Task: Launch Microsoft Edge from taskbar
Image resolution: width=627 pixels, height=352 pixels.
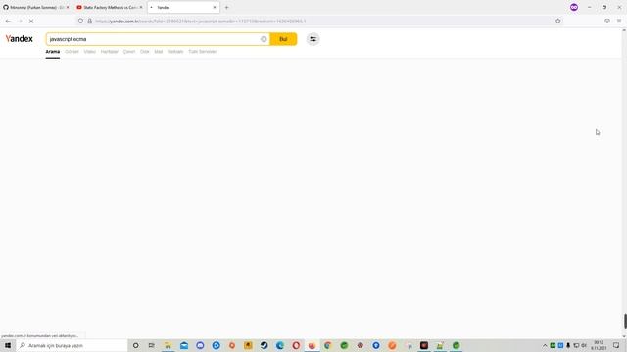Action: pos(280,345)
